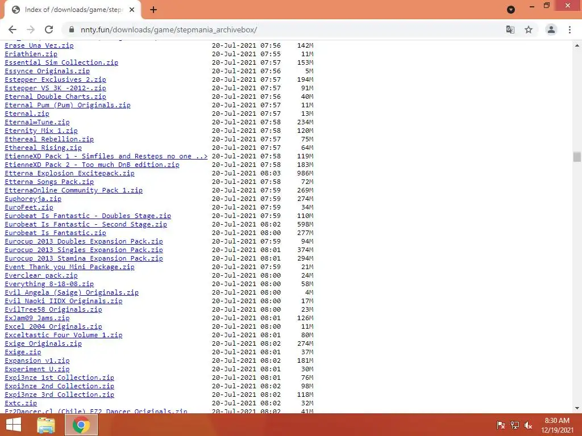Open the Windows Start button
Viewport: 582px width, 436px height.
tap(14, 425)
